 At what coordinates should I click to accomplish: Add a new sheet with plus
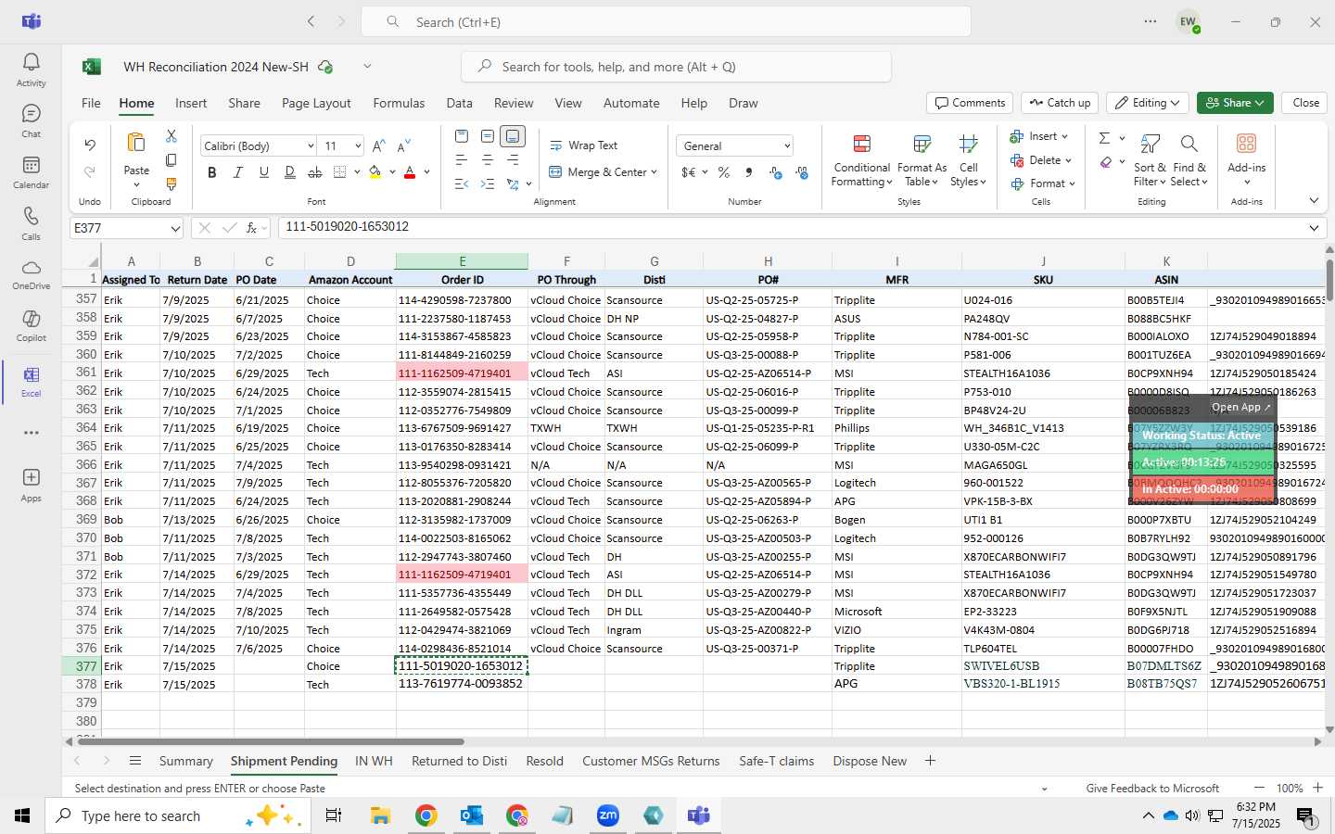tap(930, 761)
